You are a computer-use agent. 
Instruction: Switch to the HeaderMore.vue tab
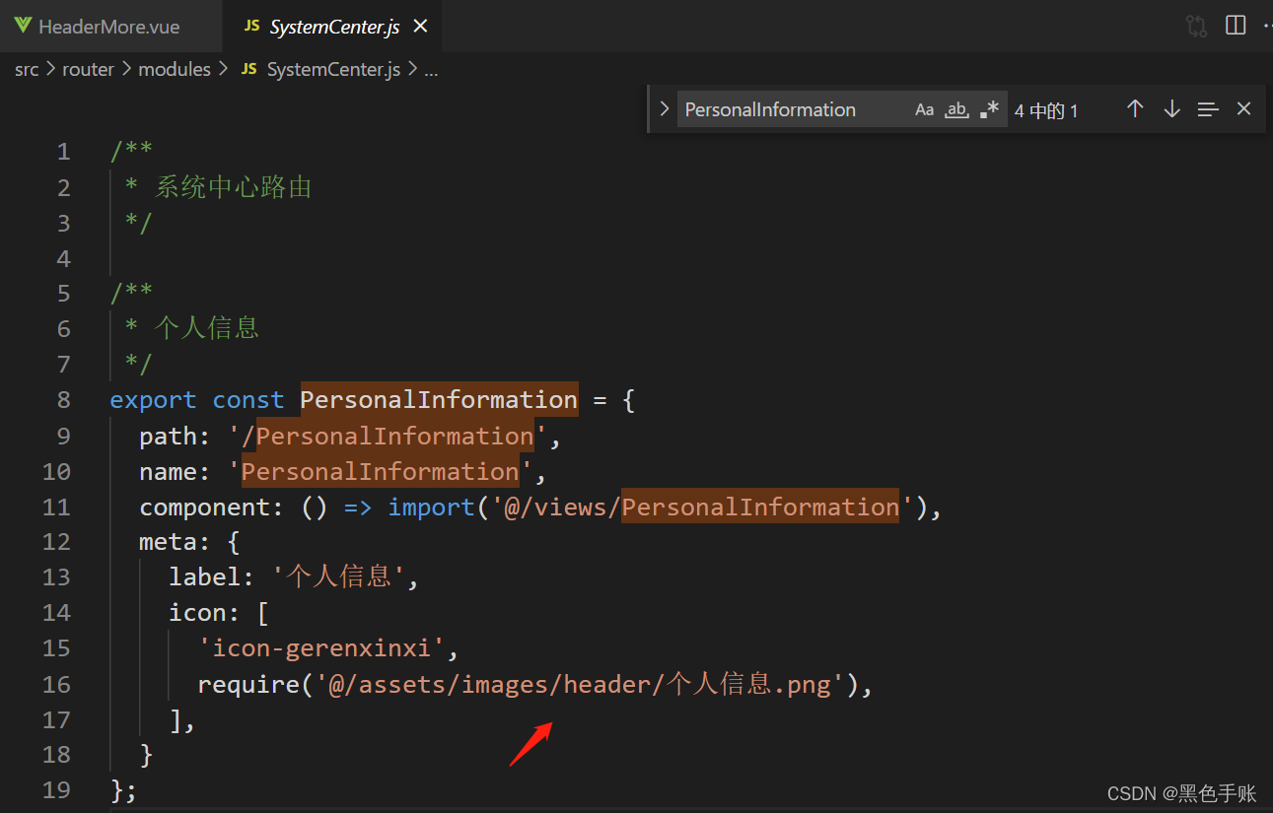(110, 27)
